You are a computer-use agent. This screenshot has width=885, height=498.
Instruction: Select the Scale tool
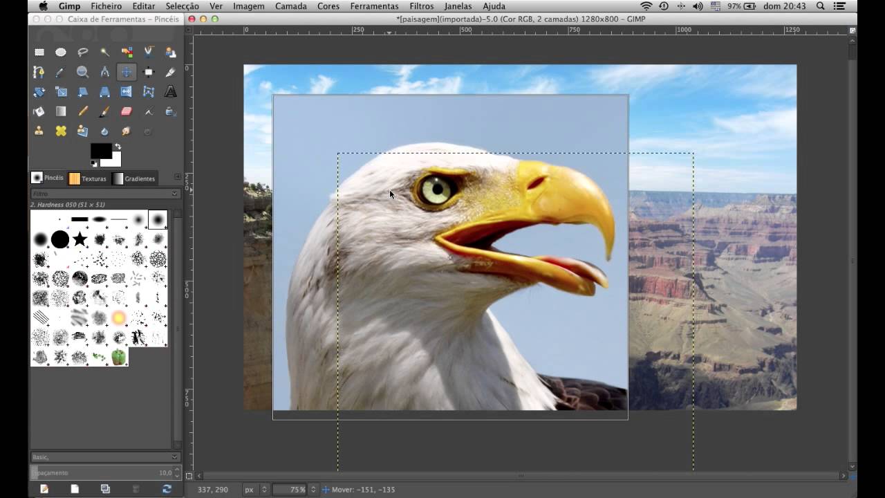[x=61, y=91]
